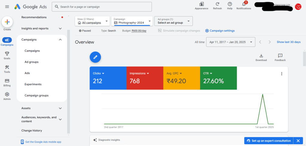Open the Campaign Photography-2024 dropdown
306x146 pixels.
pyautogui.click(x=132, y=21)
